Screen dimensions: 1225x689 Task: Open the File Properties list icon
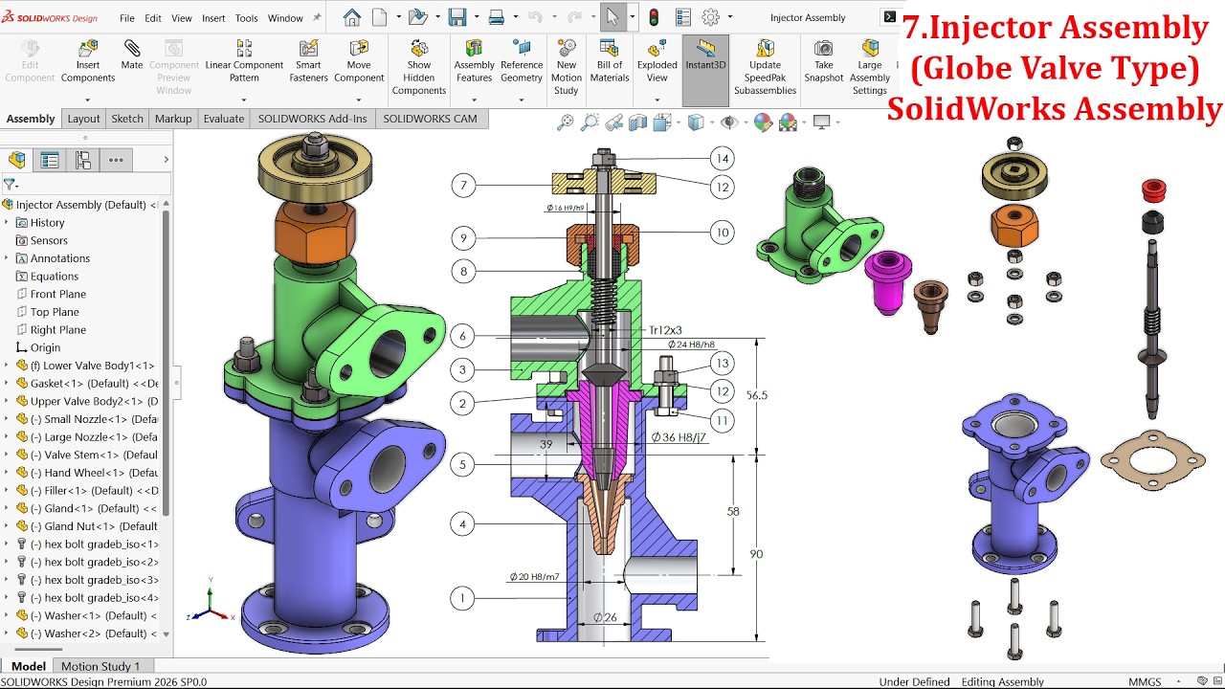[x=682, y=17]
